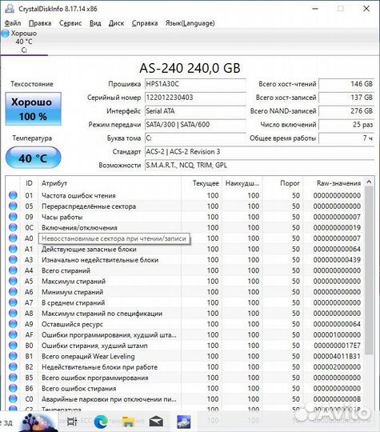
Task: Select the C: disk tab showing Хорошо 40 °C
Action: [24, 42]
